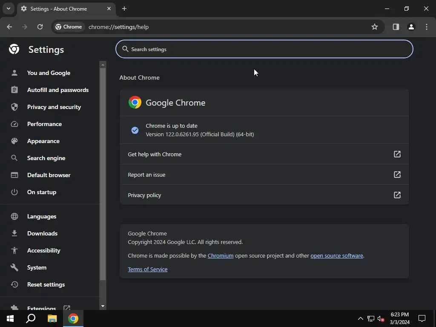Click sidebar scrollbar down arrow
This screenshot has width=436, height=327.
point(103,306)
